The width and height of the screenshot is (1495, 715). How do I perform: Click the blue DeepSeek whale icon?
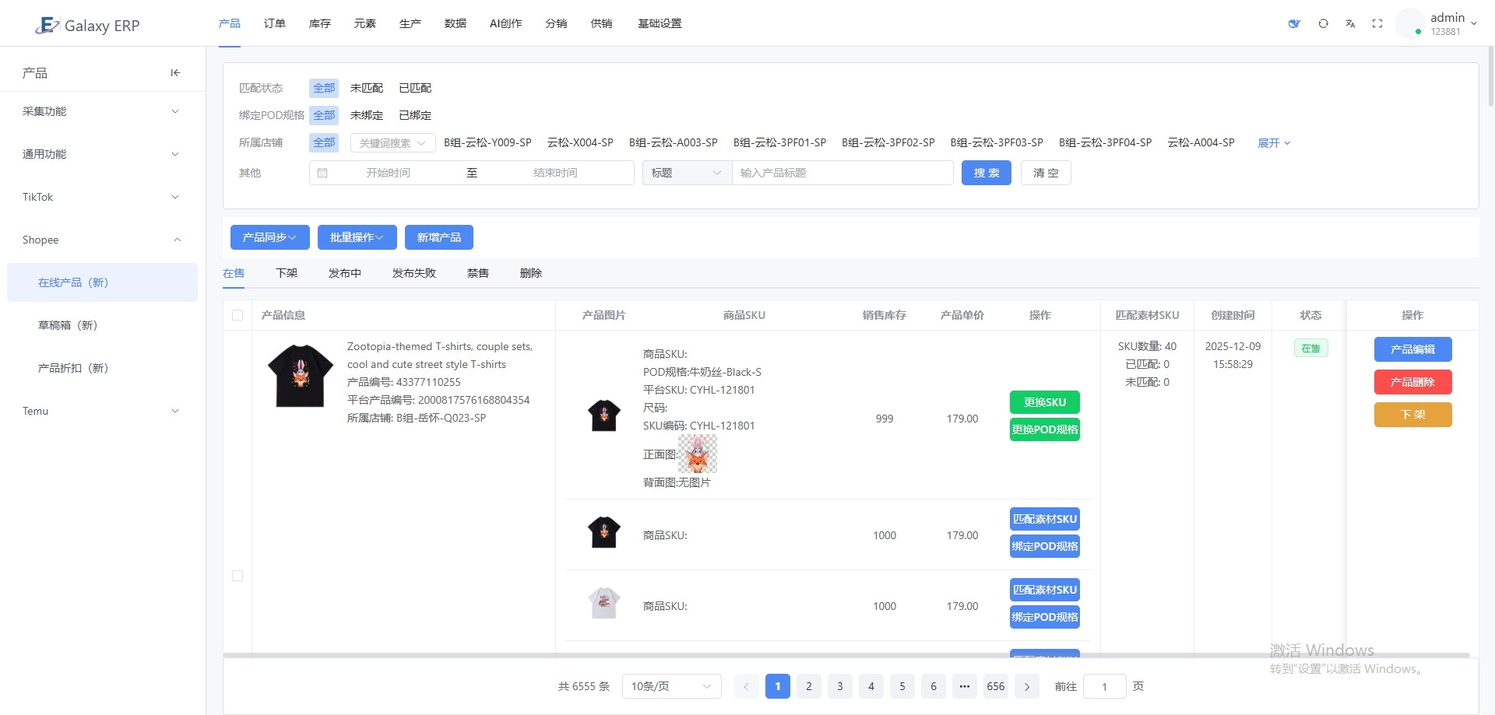1294,23
